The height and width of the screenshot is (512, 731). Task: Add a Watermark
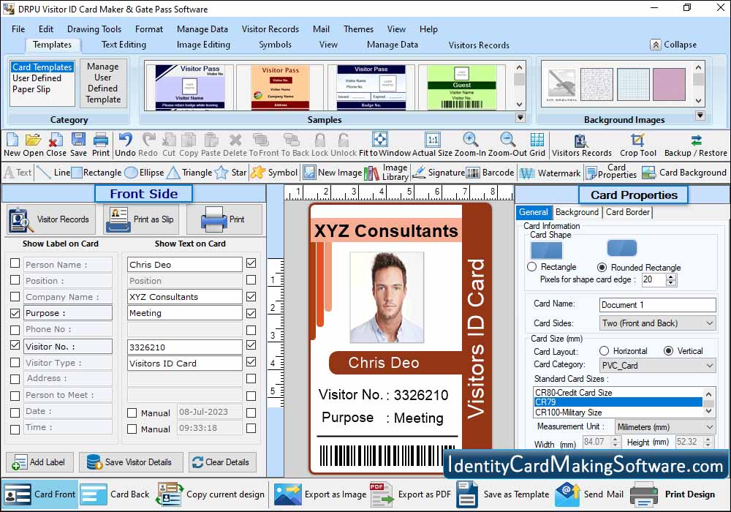coord(550,173)
